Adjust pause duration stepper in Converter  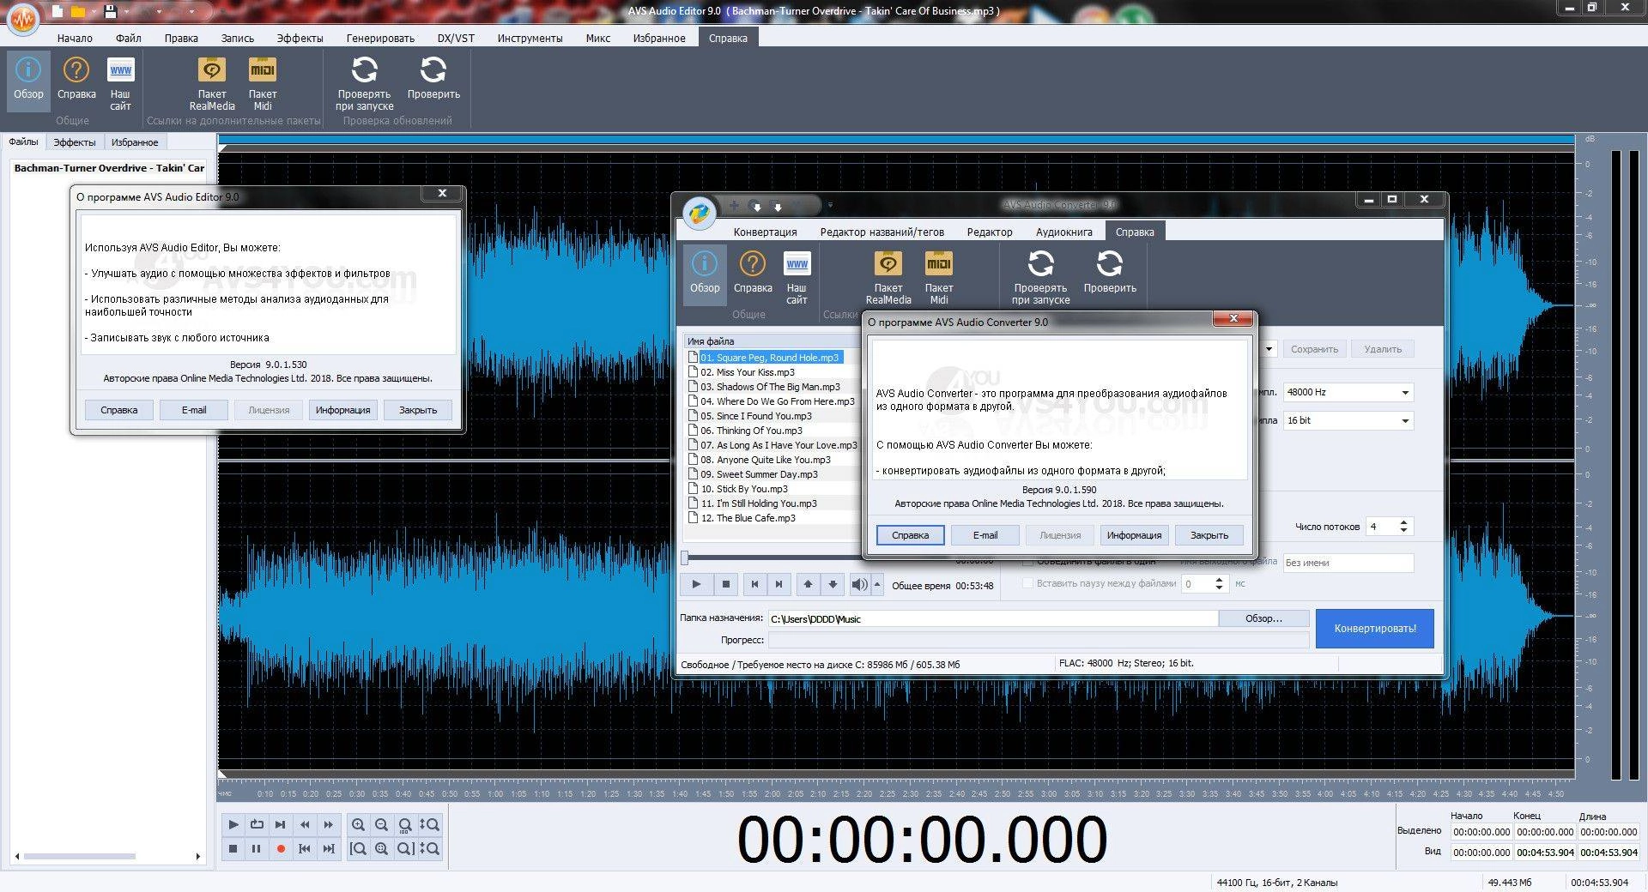[x=1219, y=583]
